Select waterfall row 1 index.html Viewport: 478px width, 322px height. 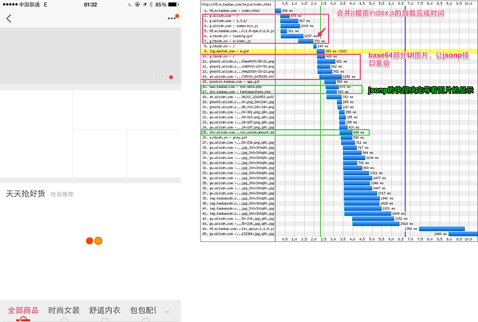(x=238, y=11)
